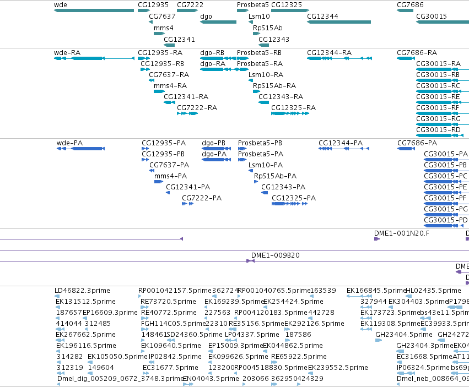The width and height of the screenshot is (469, 387).
Task: Select the CG30015 gene label
Action: coord(432,16)
